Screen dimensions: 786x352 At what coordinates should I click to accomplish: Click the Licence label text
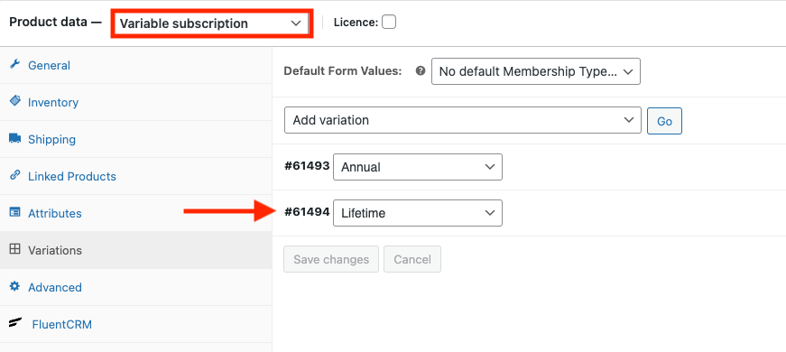coord(356,23)
